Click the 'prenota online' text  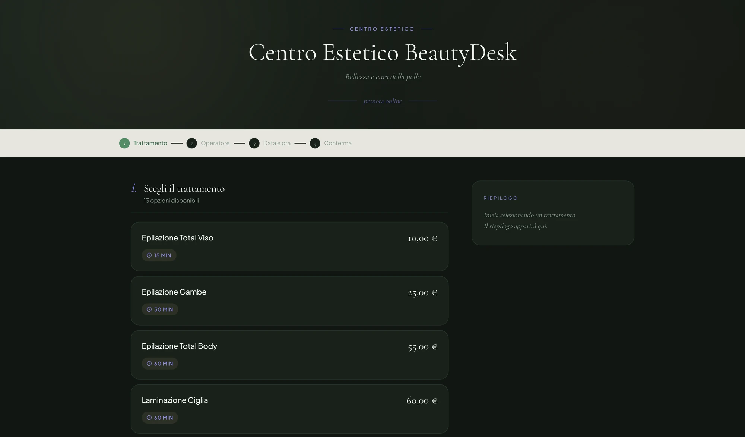pos(383,101)
